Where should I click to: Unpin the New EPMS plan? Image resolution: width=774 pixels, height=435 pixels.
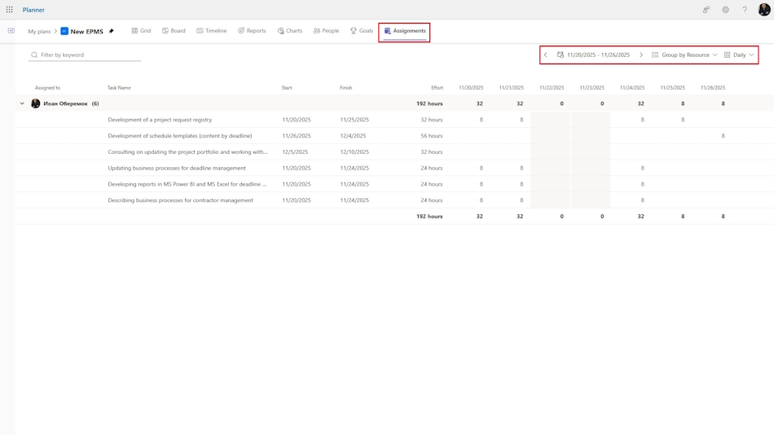click(111, 31)
